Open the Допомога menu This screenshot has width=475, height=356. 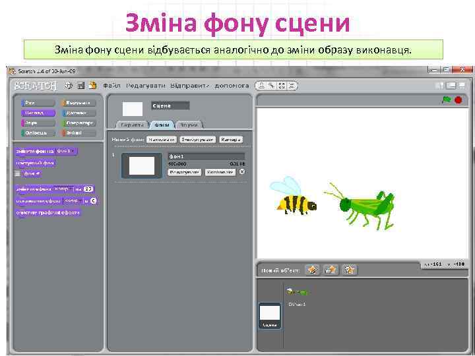point(232,86)
